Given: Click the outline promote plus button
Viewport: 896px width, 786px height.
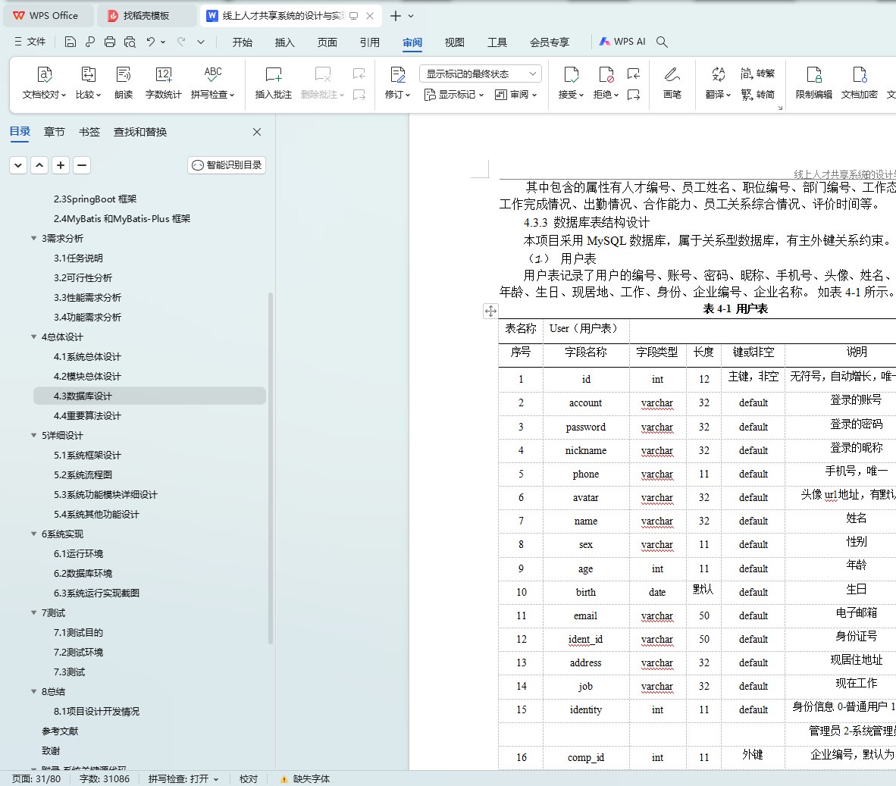Looking at the screenshot, I should pyautogui.click(x=61, y=166).
